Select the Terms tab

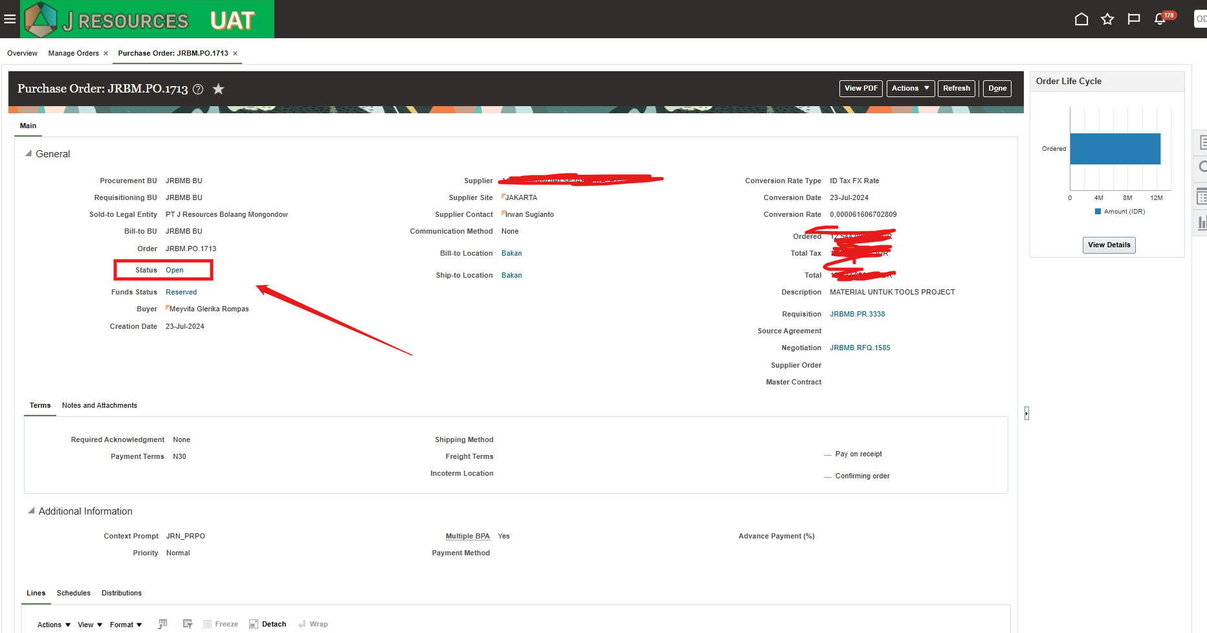[x=40, y=405]
